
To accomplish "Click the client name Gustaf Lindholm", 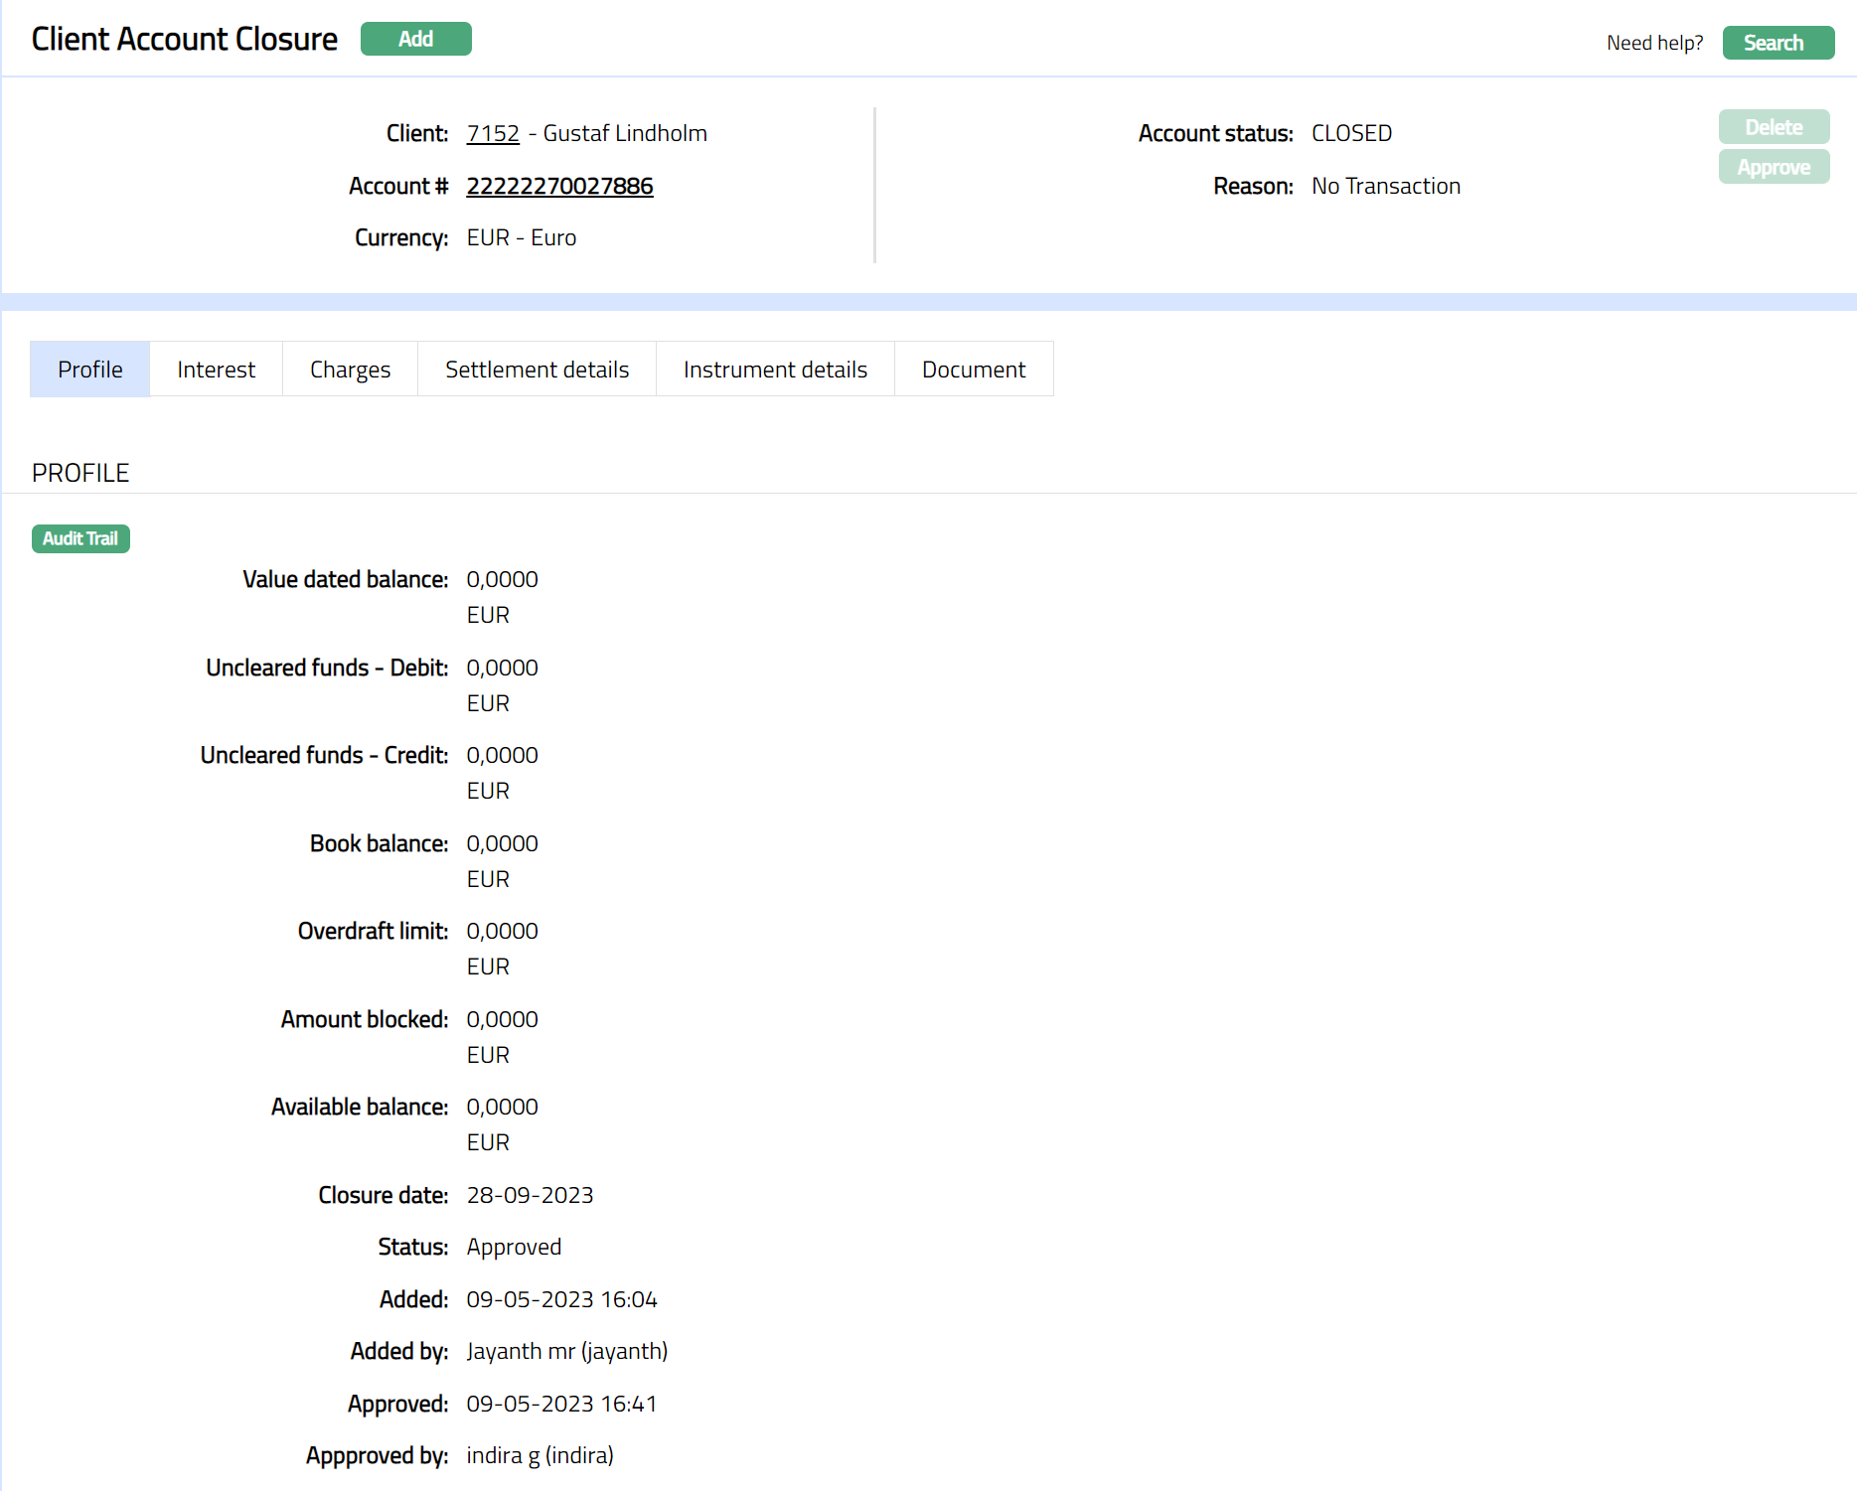I will pos(625,133).
